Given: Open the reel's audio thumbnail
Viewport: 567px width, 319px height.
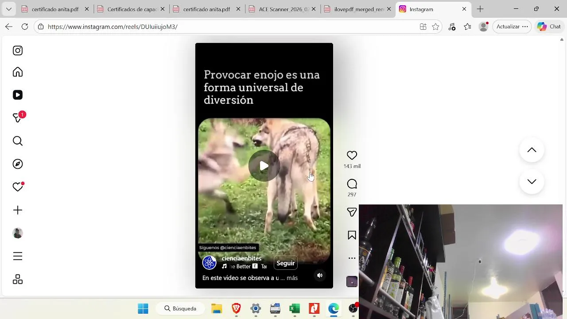Looking at the screenshot, I should click(352, 281).
